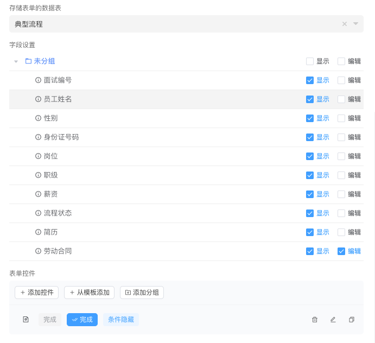This screenshot has height=343, width=375.
Task: Enable 编辑 checkbox for 薪资 field
Action: [341, 194]
